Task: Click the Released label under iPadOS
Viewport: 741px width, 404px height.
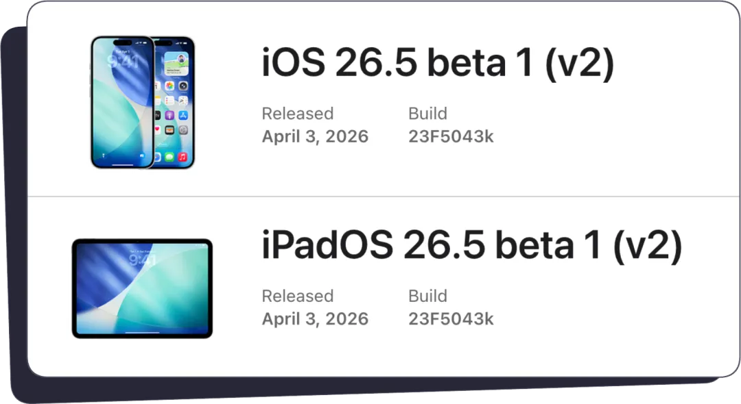Action: [x=298, y=296]
